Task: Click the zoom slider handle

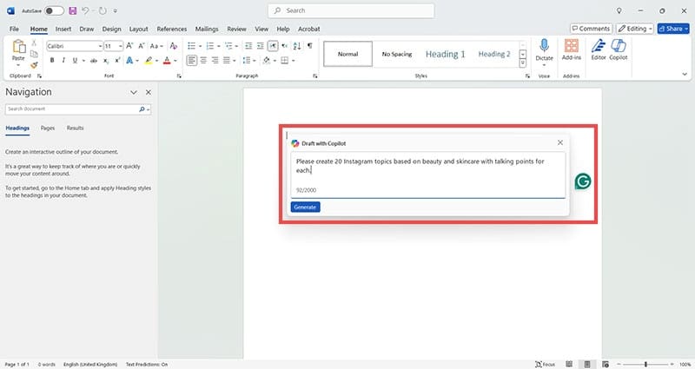Action: [x=645, y=364]
